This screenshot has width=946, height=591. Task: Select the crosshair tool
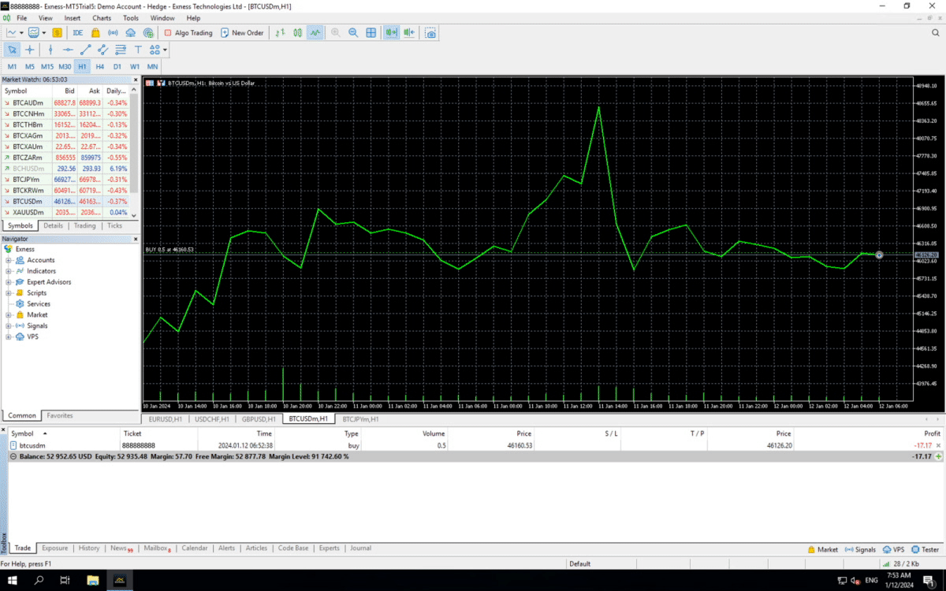pos(30,50)
